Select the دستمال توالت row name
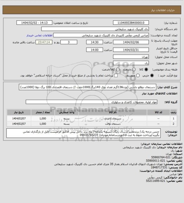This screenshot has width=184, height=203. pyautogui.click(x=113, y=124)
